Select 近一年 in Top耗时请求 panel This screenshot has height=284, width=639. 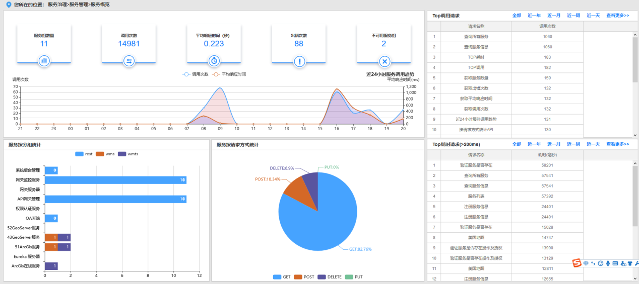click(x=534, y=144)
